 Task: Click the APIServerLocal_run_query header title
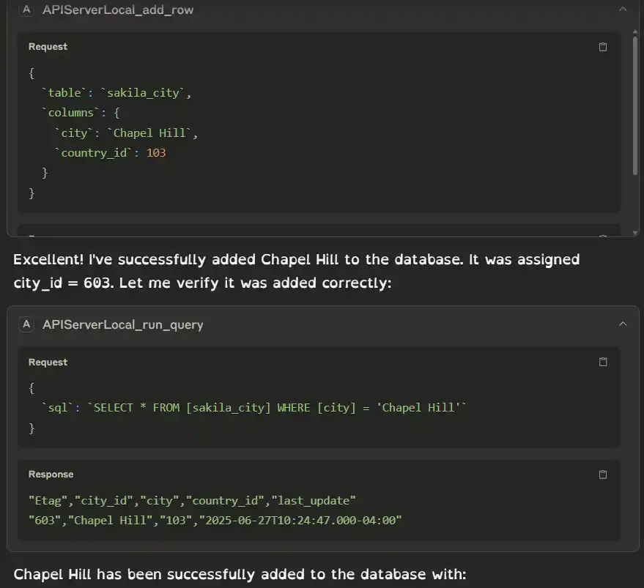(x=122, y=324)
